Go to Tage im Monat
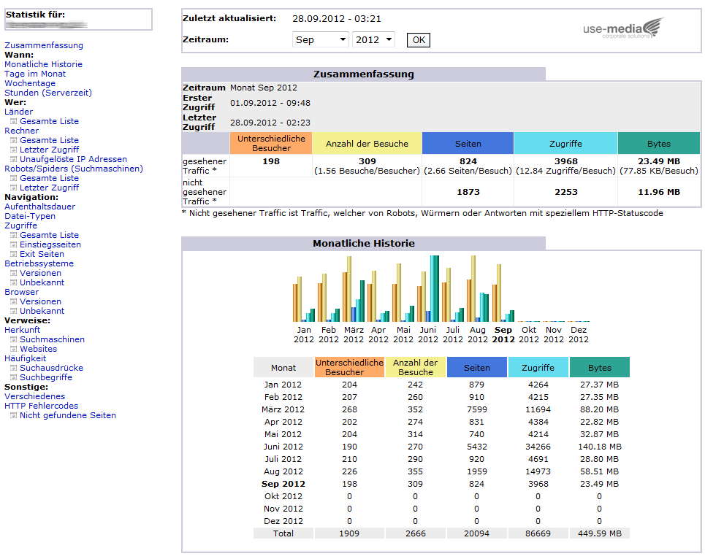 point(35,74)
